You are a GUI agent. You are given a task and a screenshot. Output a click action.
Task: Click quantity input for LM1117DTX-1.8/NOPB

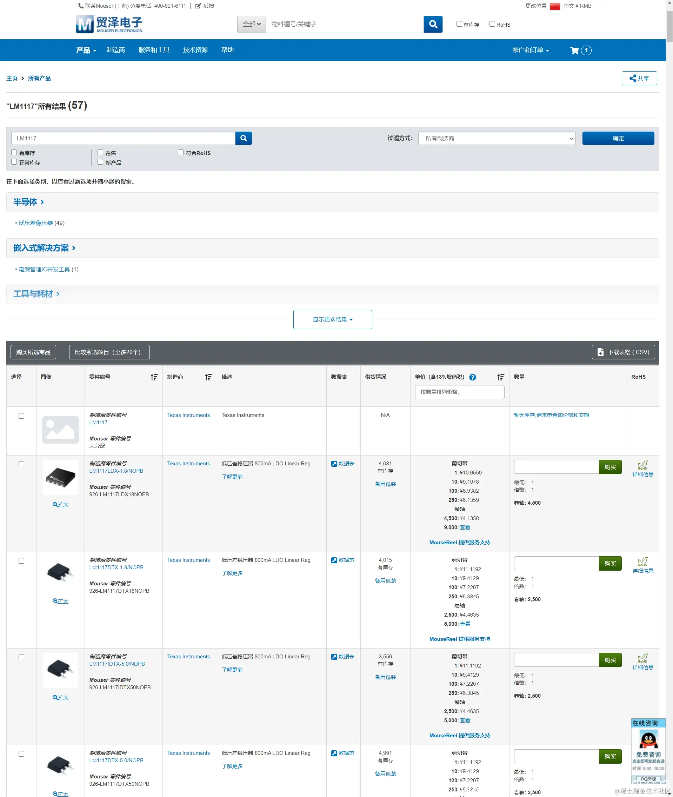556,564
